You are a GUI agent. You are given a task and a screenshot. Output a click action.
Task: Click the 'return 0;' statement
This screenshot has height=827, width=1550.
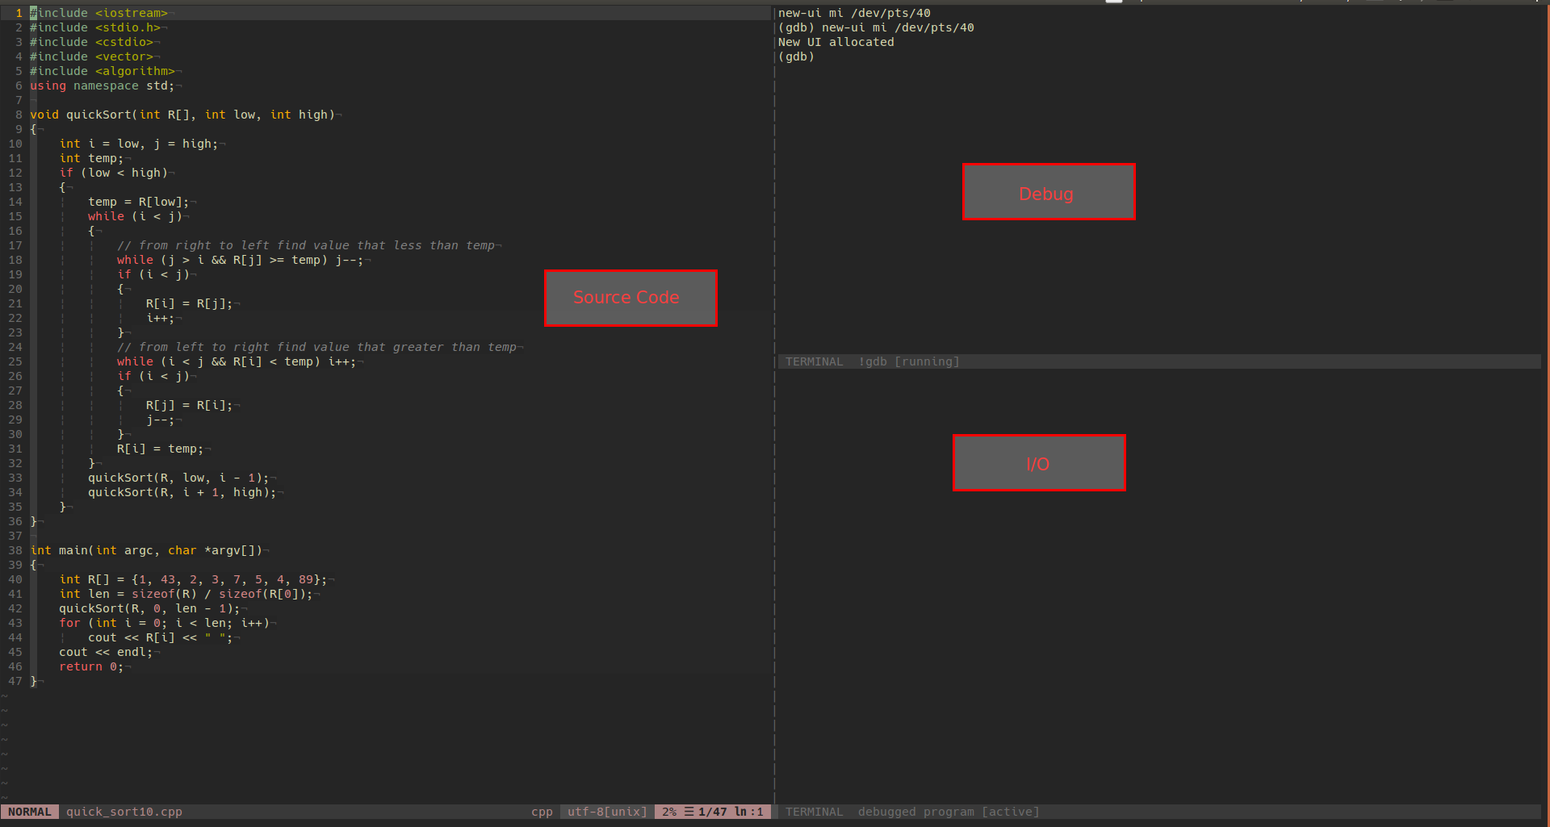point(91,666)
